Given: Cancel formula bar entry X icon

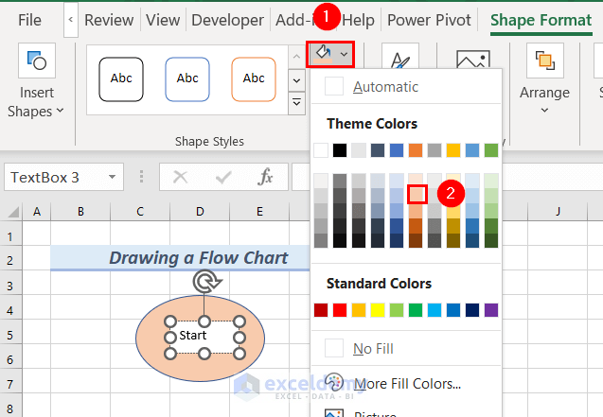Looking at the screenshot, I should (x=180, y=177).
